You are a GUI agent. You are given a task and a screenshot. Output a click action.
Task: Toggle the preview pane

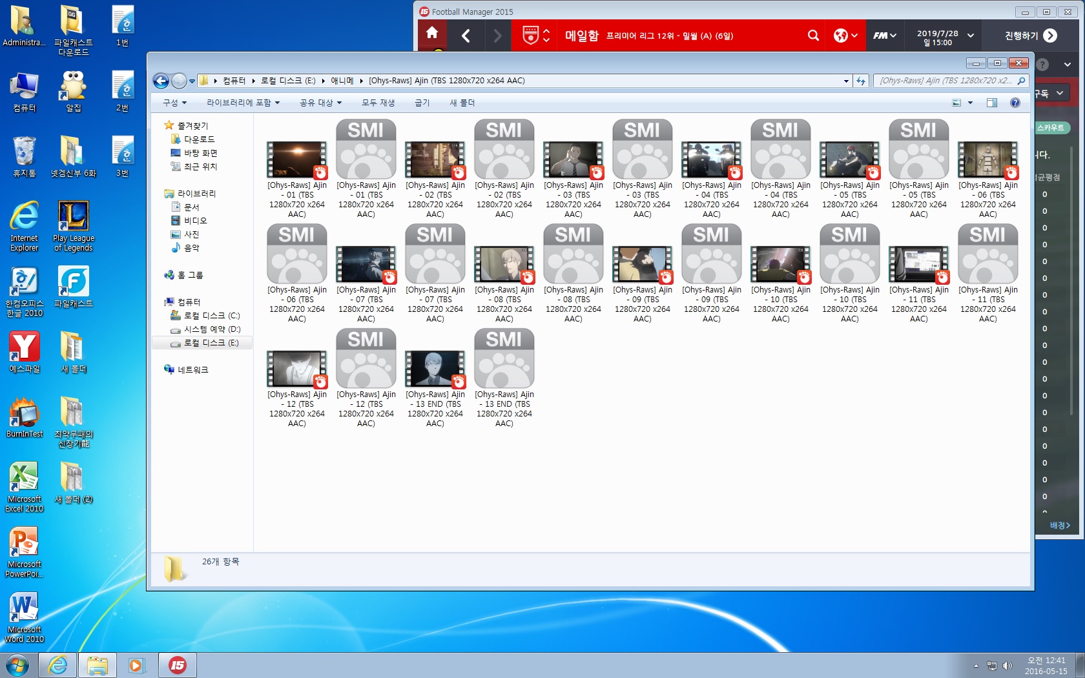[992, 103]
